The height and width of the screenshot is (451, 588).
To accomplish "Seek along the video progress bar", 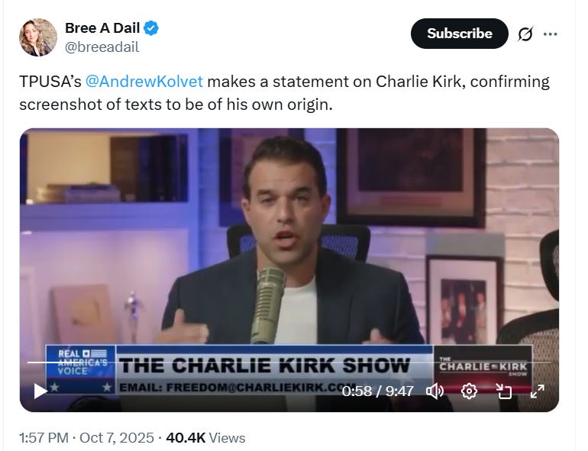I will (x=289, y=362).
